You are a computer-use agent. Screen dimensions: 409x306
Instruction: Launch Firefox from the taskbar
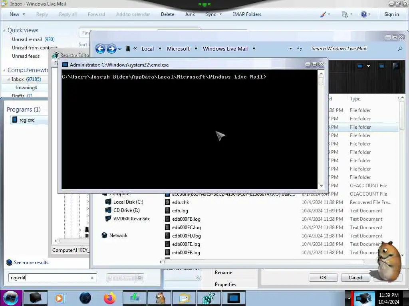click(109, 298)
